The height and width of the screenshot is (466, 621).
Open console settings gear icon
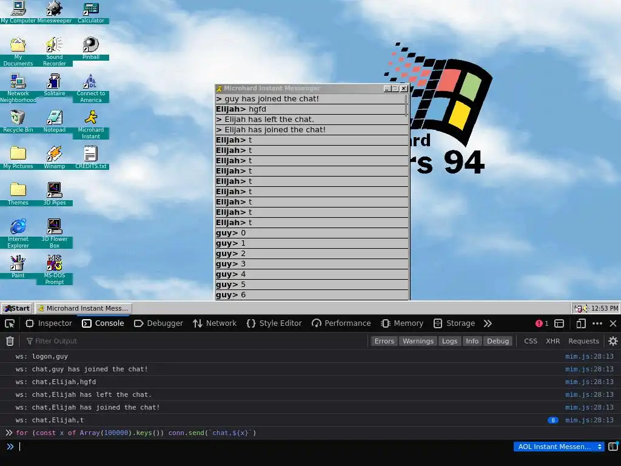tap(613, 341)
